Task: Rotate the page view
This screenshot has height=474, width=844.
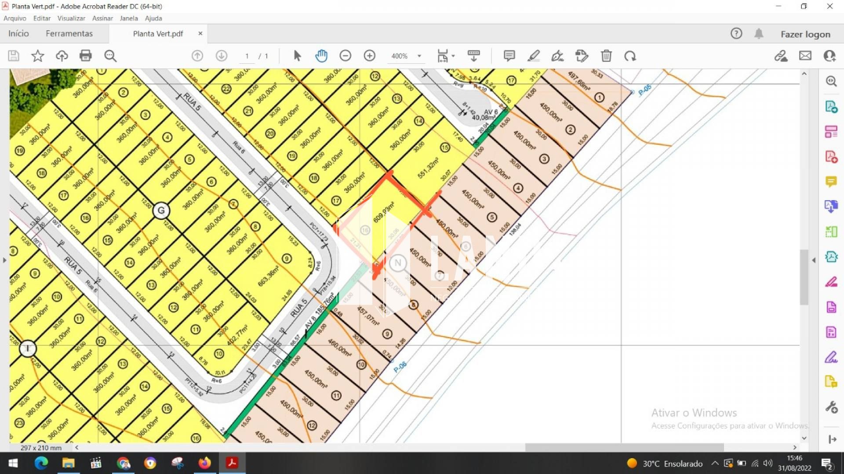Action: coord(630,56)
